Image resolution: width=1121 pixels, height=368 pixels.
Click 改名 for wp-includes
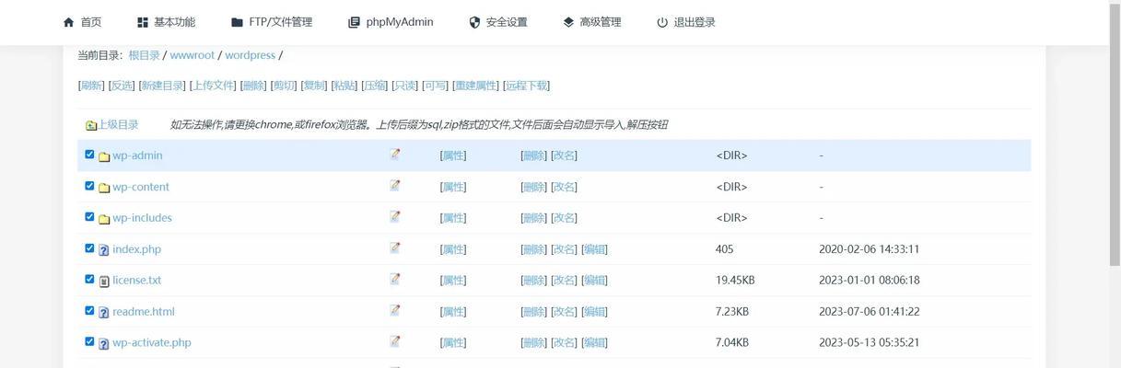(x=564, y=218)
